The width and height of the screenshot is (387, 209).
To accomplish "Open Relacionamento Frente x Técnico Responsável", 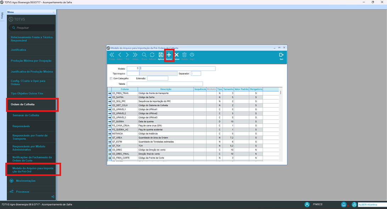I will coord(32,39).
